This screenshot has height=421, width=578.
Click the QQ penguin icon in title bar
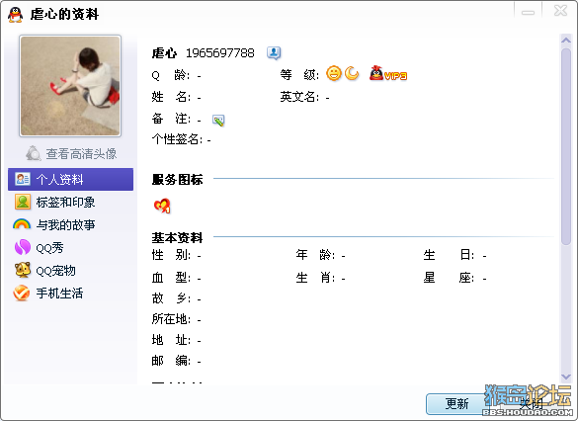click(15, 15)
